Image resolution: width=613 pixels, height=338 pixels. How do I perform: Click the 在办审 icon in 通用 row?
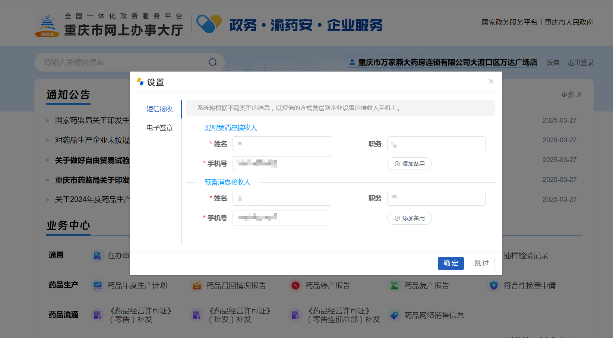[x=98, y=256]
